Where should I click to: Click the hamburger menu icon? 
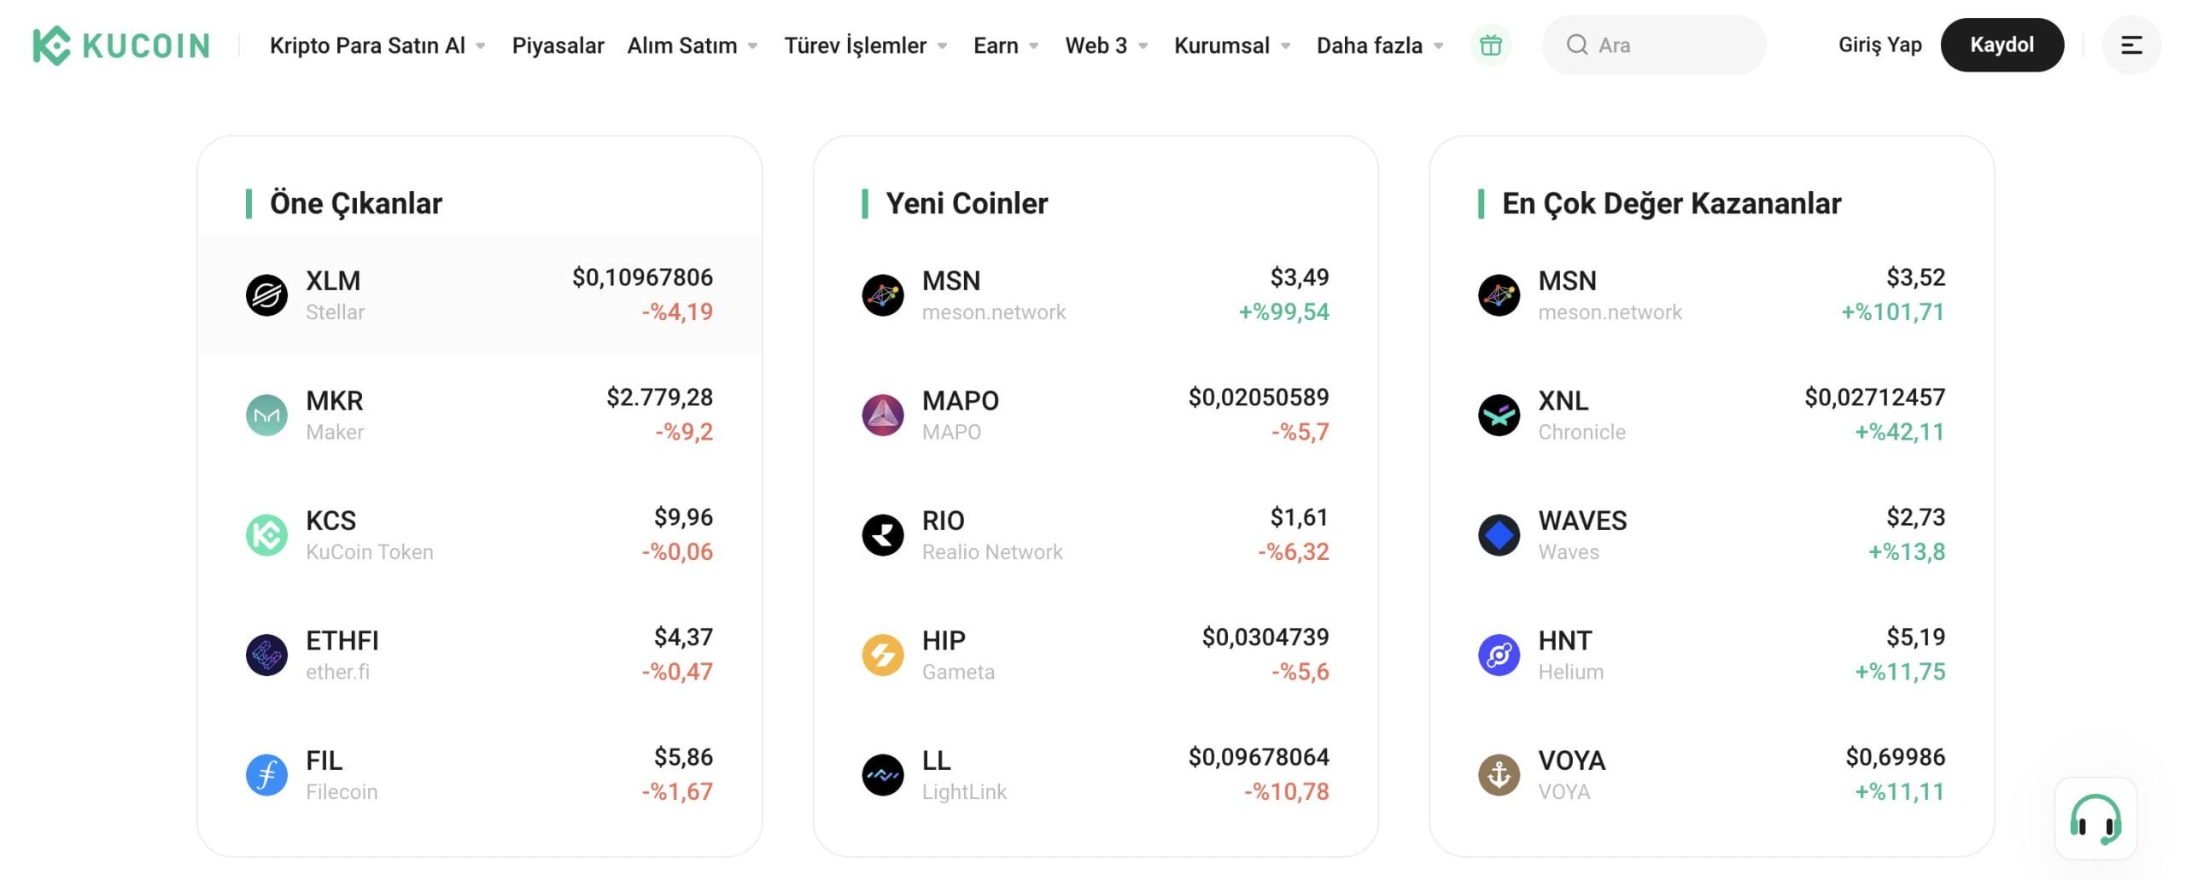point(2132,45)
